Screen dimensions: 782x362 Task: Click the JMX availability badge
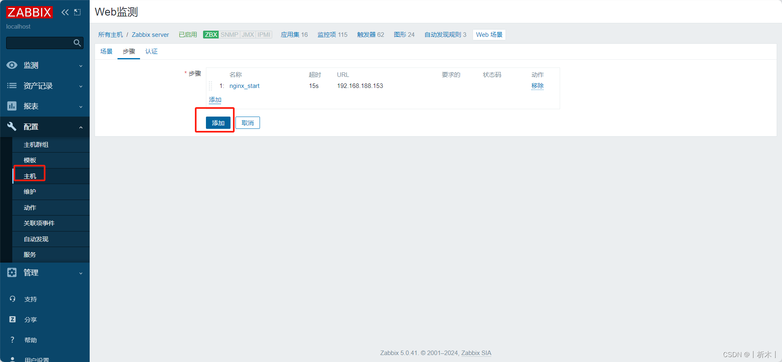248,35
